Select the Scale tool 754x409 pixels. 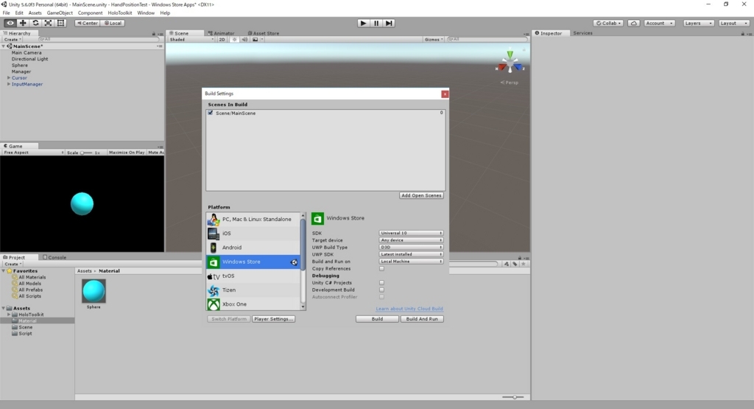(x=48, y=23)
